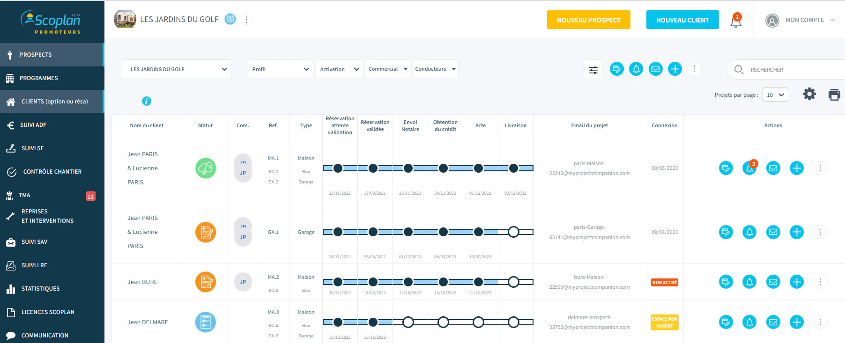Open green status icon for first client

tap(206, 168)
